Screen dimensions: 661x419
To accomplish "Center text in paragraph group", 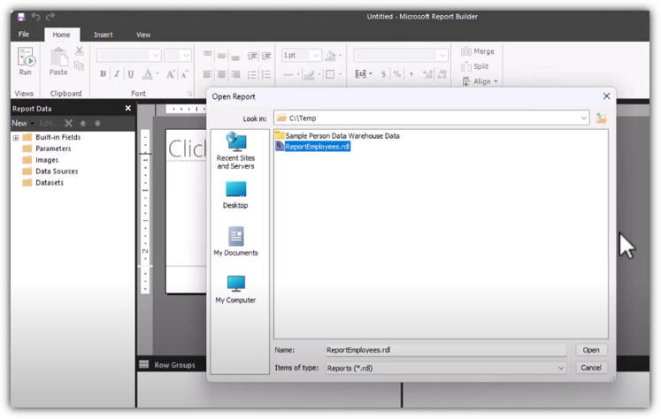I will coord(221,74).
